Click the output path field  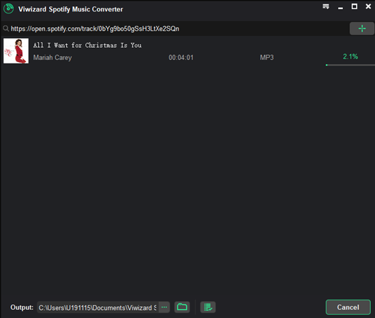coord(97,308)
